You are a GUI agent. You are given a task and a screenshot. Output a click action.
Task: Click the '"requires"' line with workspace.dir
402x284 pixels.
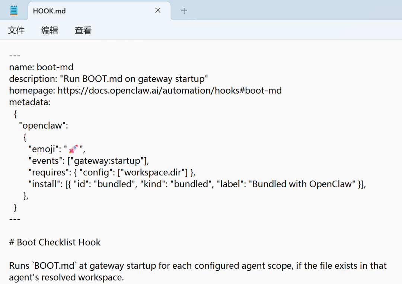point(112,172)
